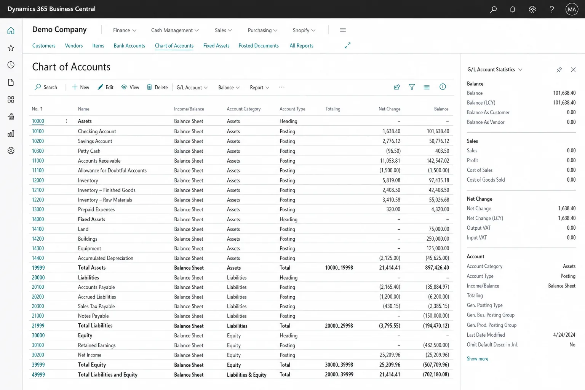Open the Fixed Assets tab
The image size is (585, 390).
(x=216, y=46)
